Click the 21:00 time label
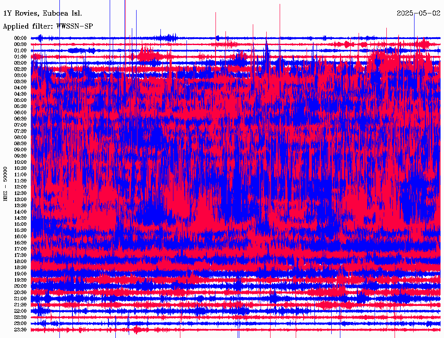Screen dimensions: 444x338 point(20,299)
